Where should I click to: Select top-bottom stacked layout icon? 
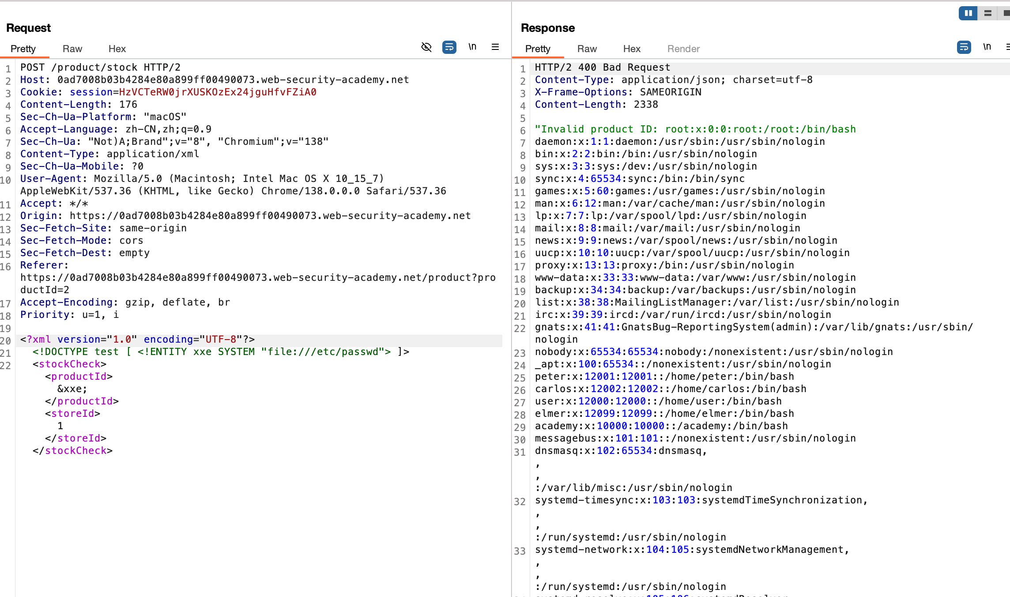tap(988, 13)
